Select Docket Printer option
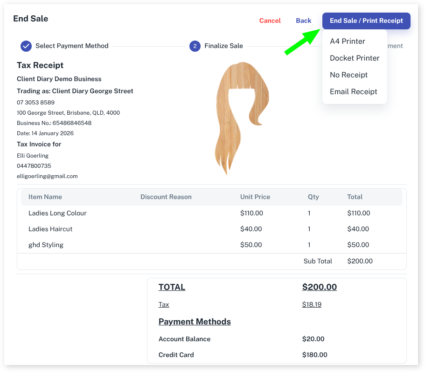Viewport: 425px width, 372px height. coord(355,58)
